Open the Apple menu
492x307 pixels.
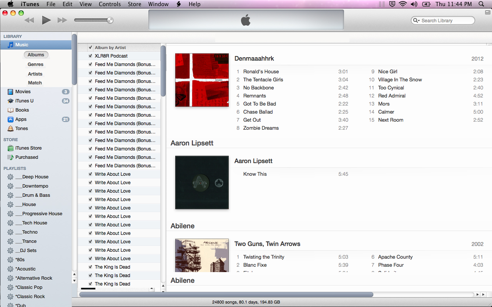point(10,4)
